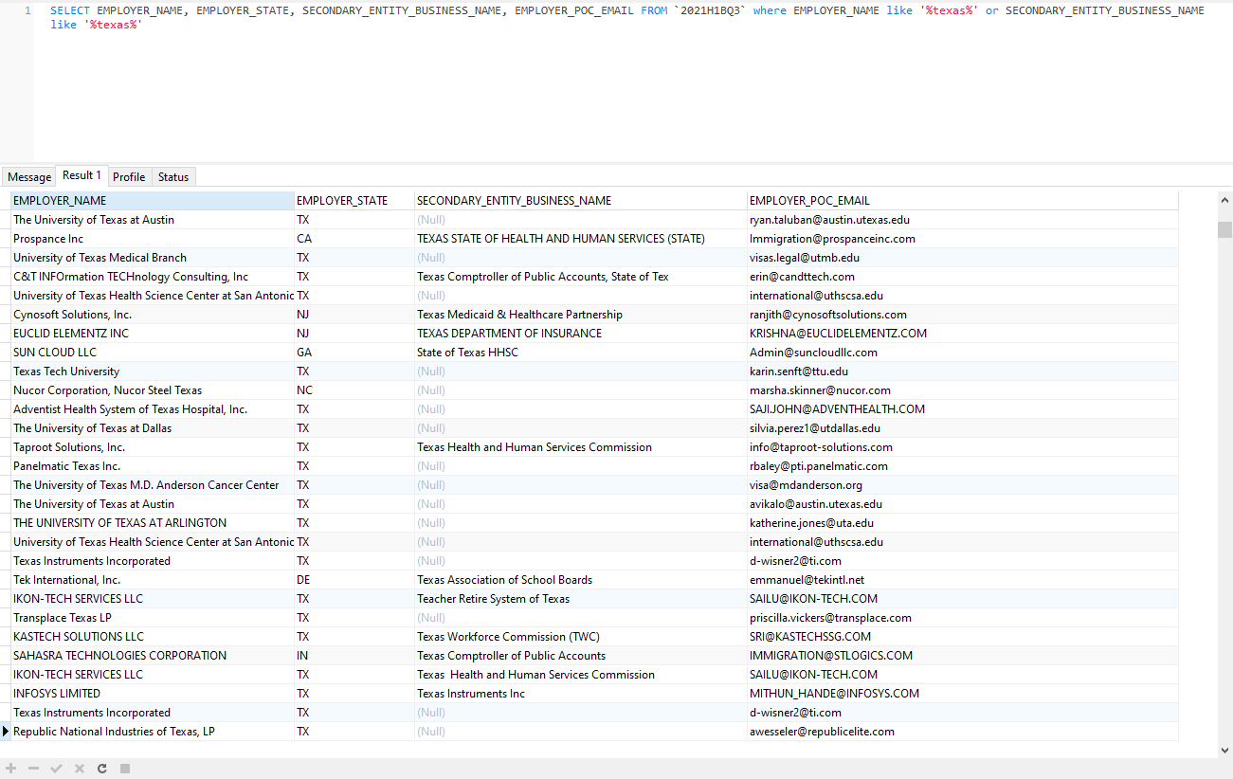Open the Profile tab
Image resolution: width=1233 pixels, height=779 pixels.
click(x=129, y=177)
